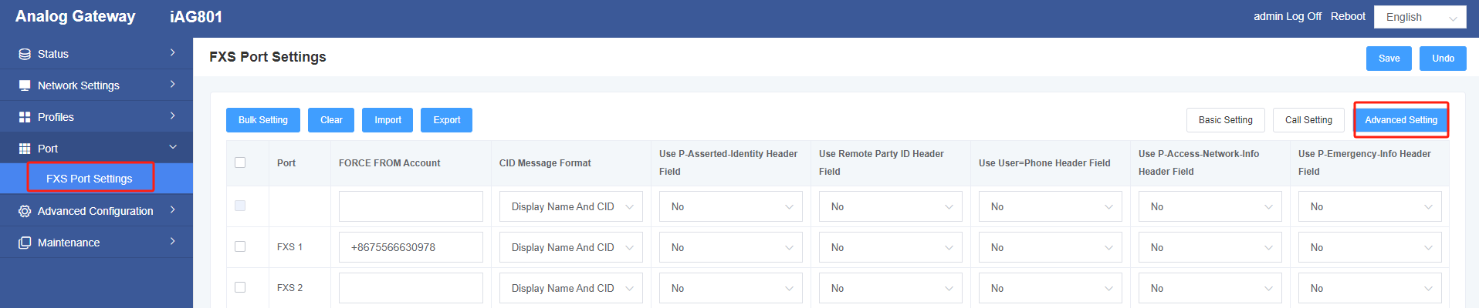Click the Port table icon in sidebar
Viewport: 1479px width, 308px height.
[x=25, y=149]
